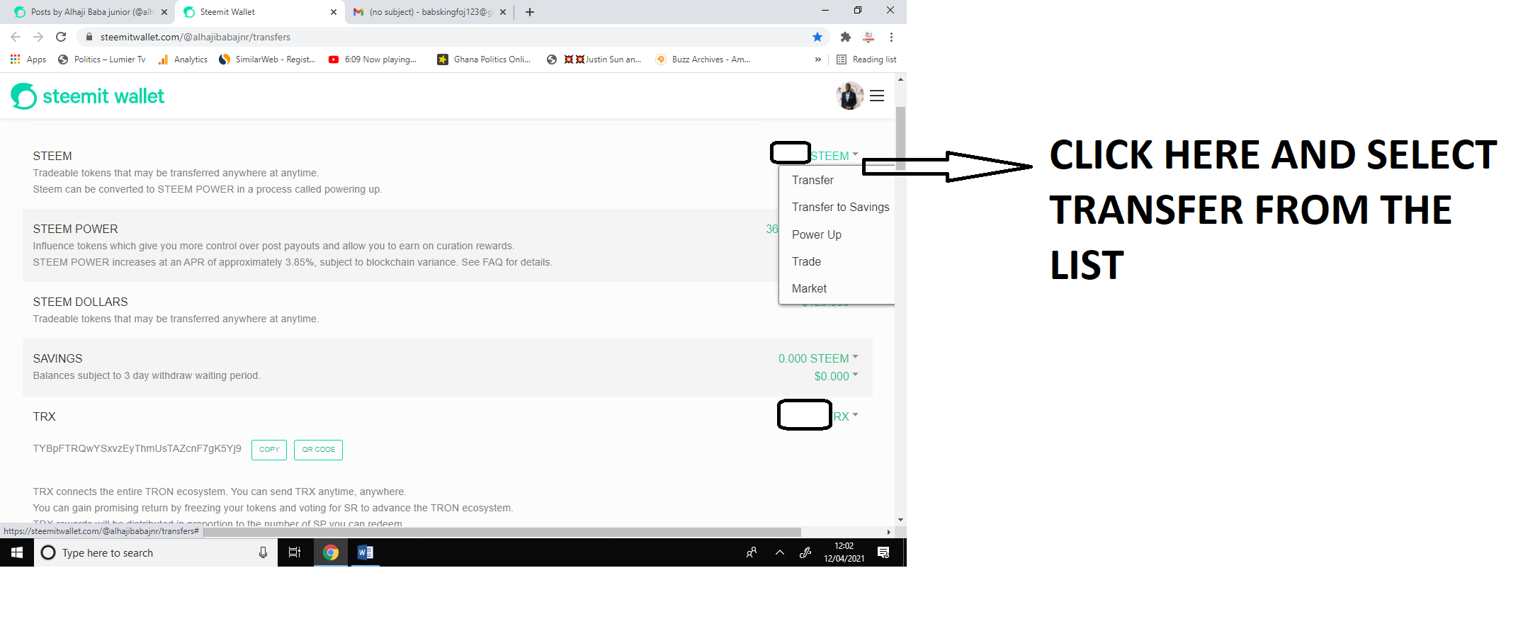
Task: Open Justin Sun bookmark
Action: [594, 59]
